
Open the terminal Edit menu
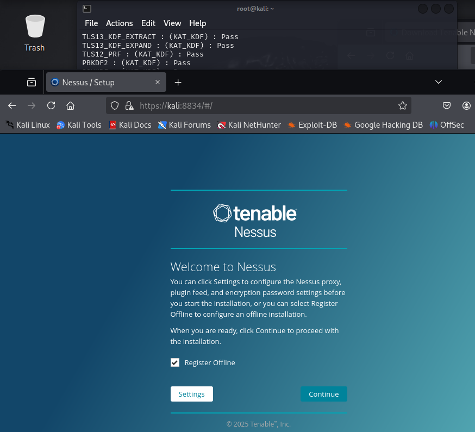(148, 23)
